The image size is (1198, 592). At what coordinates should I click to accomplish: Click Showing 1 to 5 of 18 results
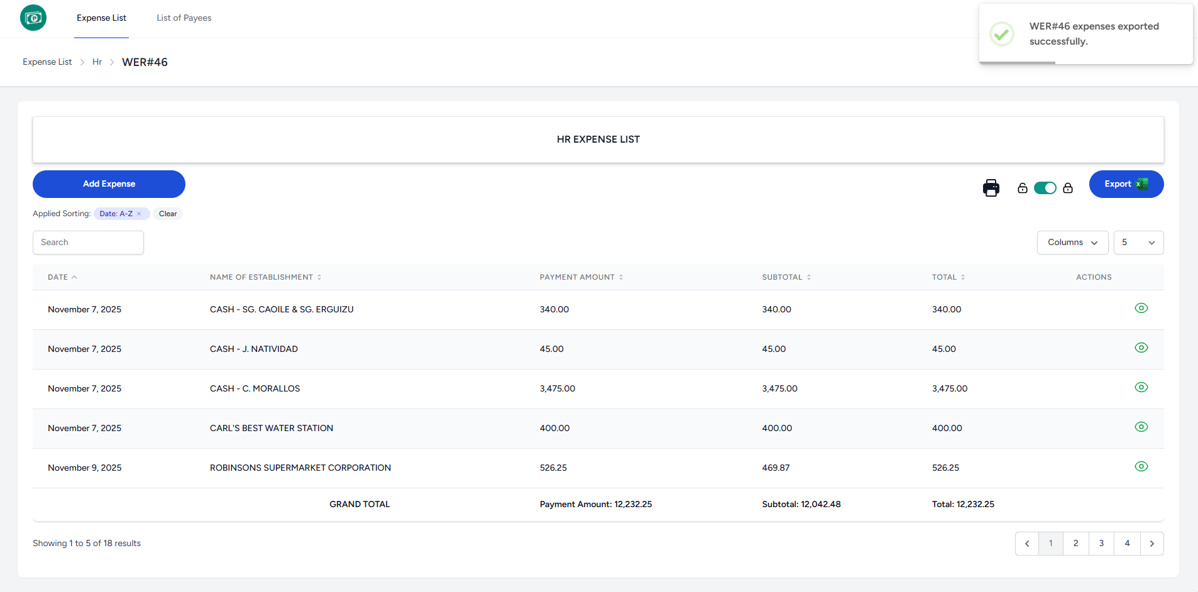(x=87, y=544)
